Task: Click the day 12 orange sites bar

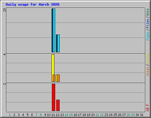Action: (58, 78)
